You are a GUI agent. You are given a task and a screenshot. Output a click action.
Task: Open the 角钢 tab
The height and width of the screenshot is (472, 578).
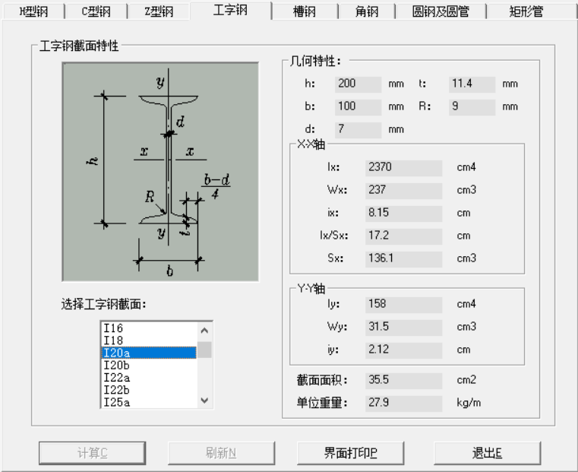[366, 11]
